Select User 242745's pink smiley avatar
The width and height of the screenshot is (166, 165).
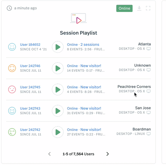click(x=12, y=89)
